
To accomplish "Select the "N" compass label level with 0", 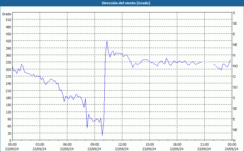I will [234, 140].
